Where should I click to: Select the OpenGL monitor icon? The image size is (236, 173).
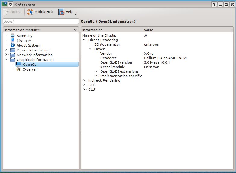tap(19, 64)
